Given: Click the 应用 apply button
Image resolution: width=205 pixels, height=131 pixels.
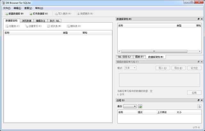Looking at the screenshot, I should [194, 93].
